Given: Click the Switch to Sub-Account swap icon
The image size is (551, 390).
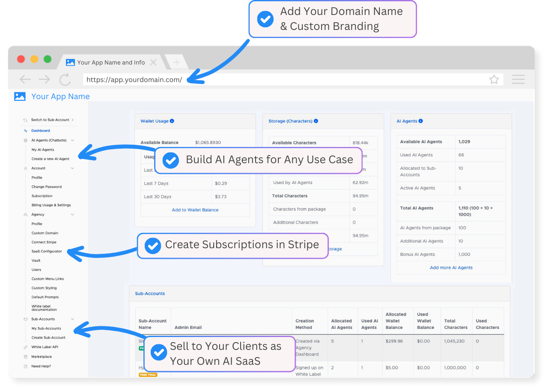Looking at the screenshot, I should pyautogui.click(x=26, y=120).
